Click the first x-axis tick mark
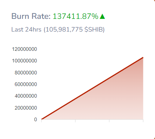 [41, 121]
